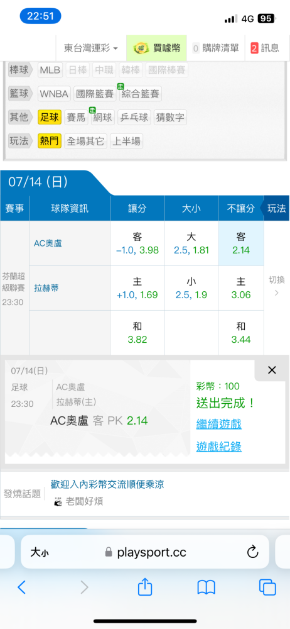The image size is (290, 629).
Task: Switch to the 上半場 play type
Action: [x=127, y=141]
